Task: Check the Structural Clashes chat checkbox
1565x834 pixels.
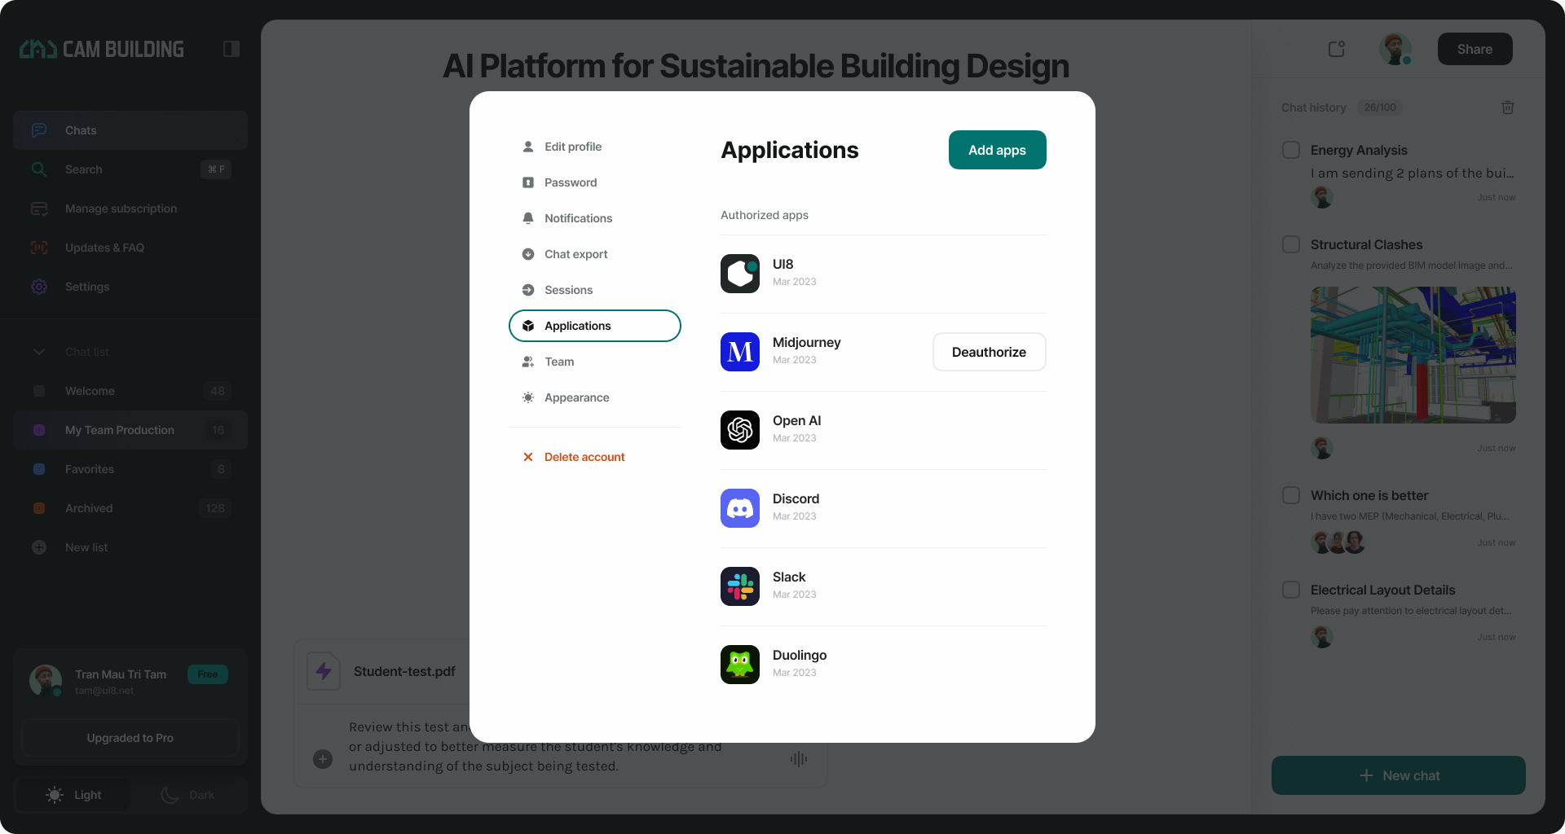Action: coord(1291,244)
